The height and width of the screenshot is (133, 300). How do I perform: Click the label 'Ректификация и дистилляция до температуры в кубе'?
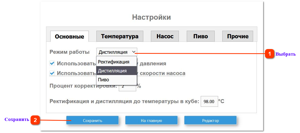125,101
